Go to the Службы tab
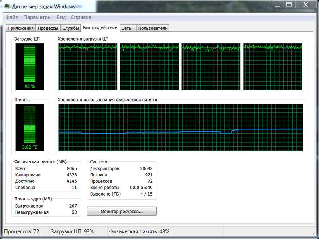Viewport: 319px width, 239px height. point(71,28)
